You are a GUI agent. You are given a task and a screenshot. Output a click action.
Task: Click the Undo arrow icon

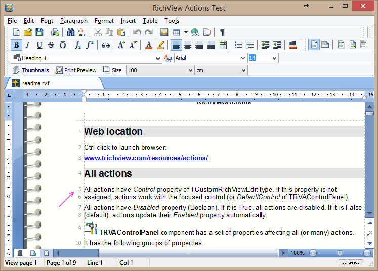point(137,32)
